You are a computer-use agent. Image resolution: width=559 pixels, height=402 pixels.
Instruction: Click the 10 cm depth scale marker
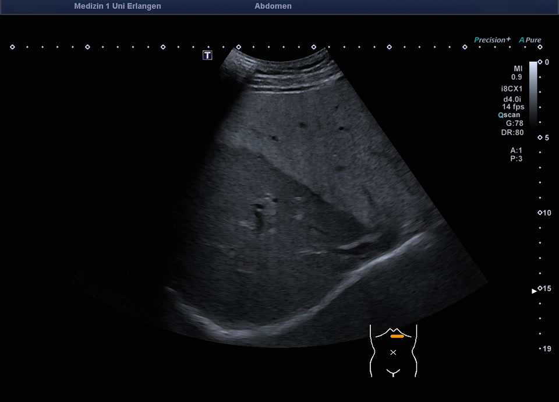(544, 213)
